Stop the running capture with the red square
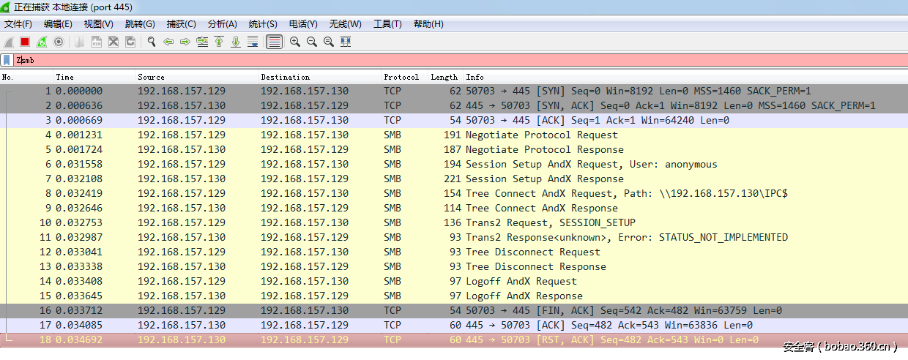908x360 pixels. [x=25, y=42]
